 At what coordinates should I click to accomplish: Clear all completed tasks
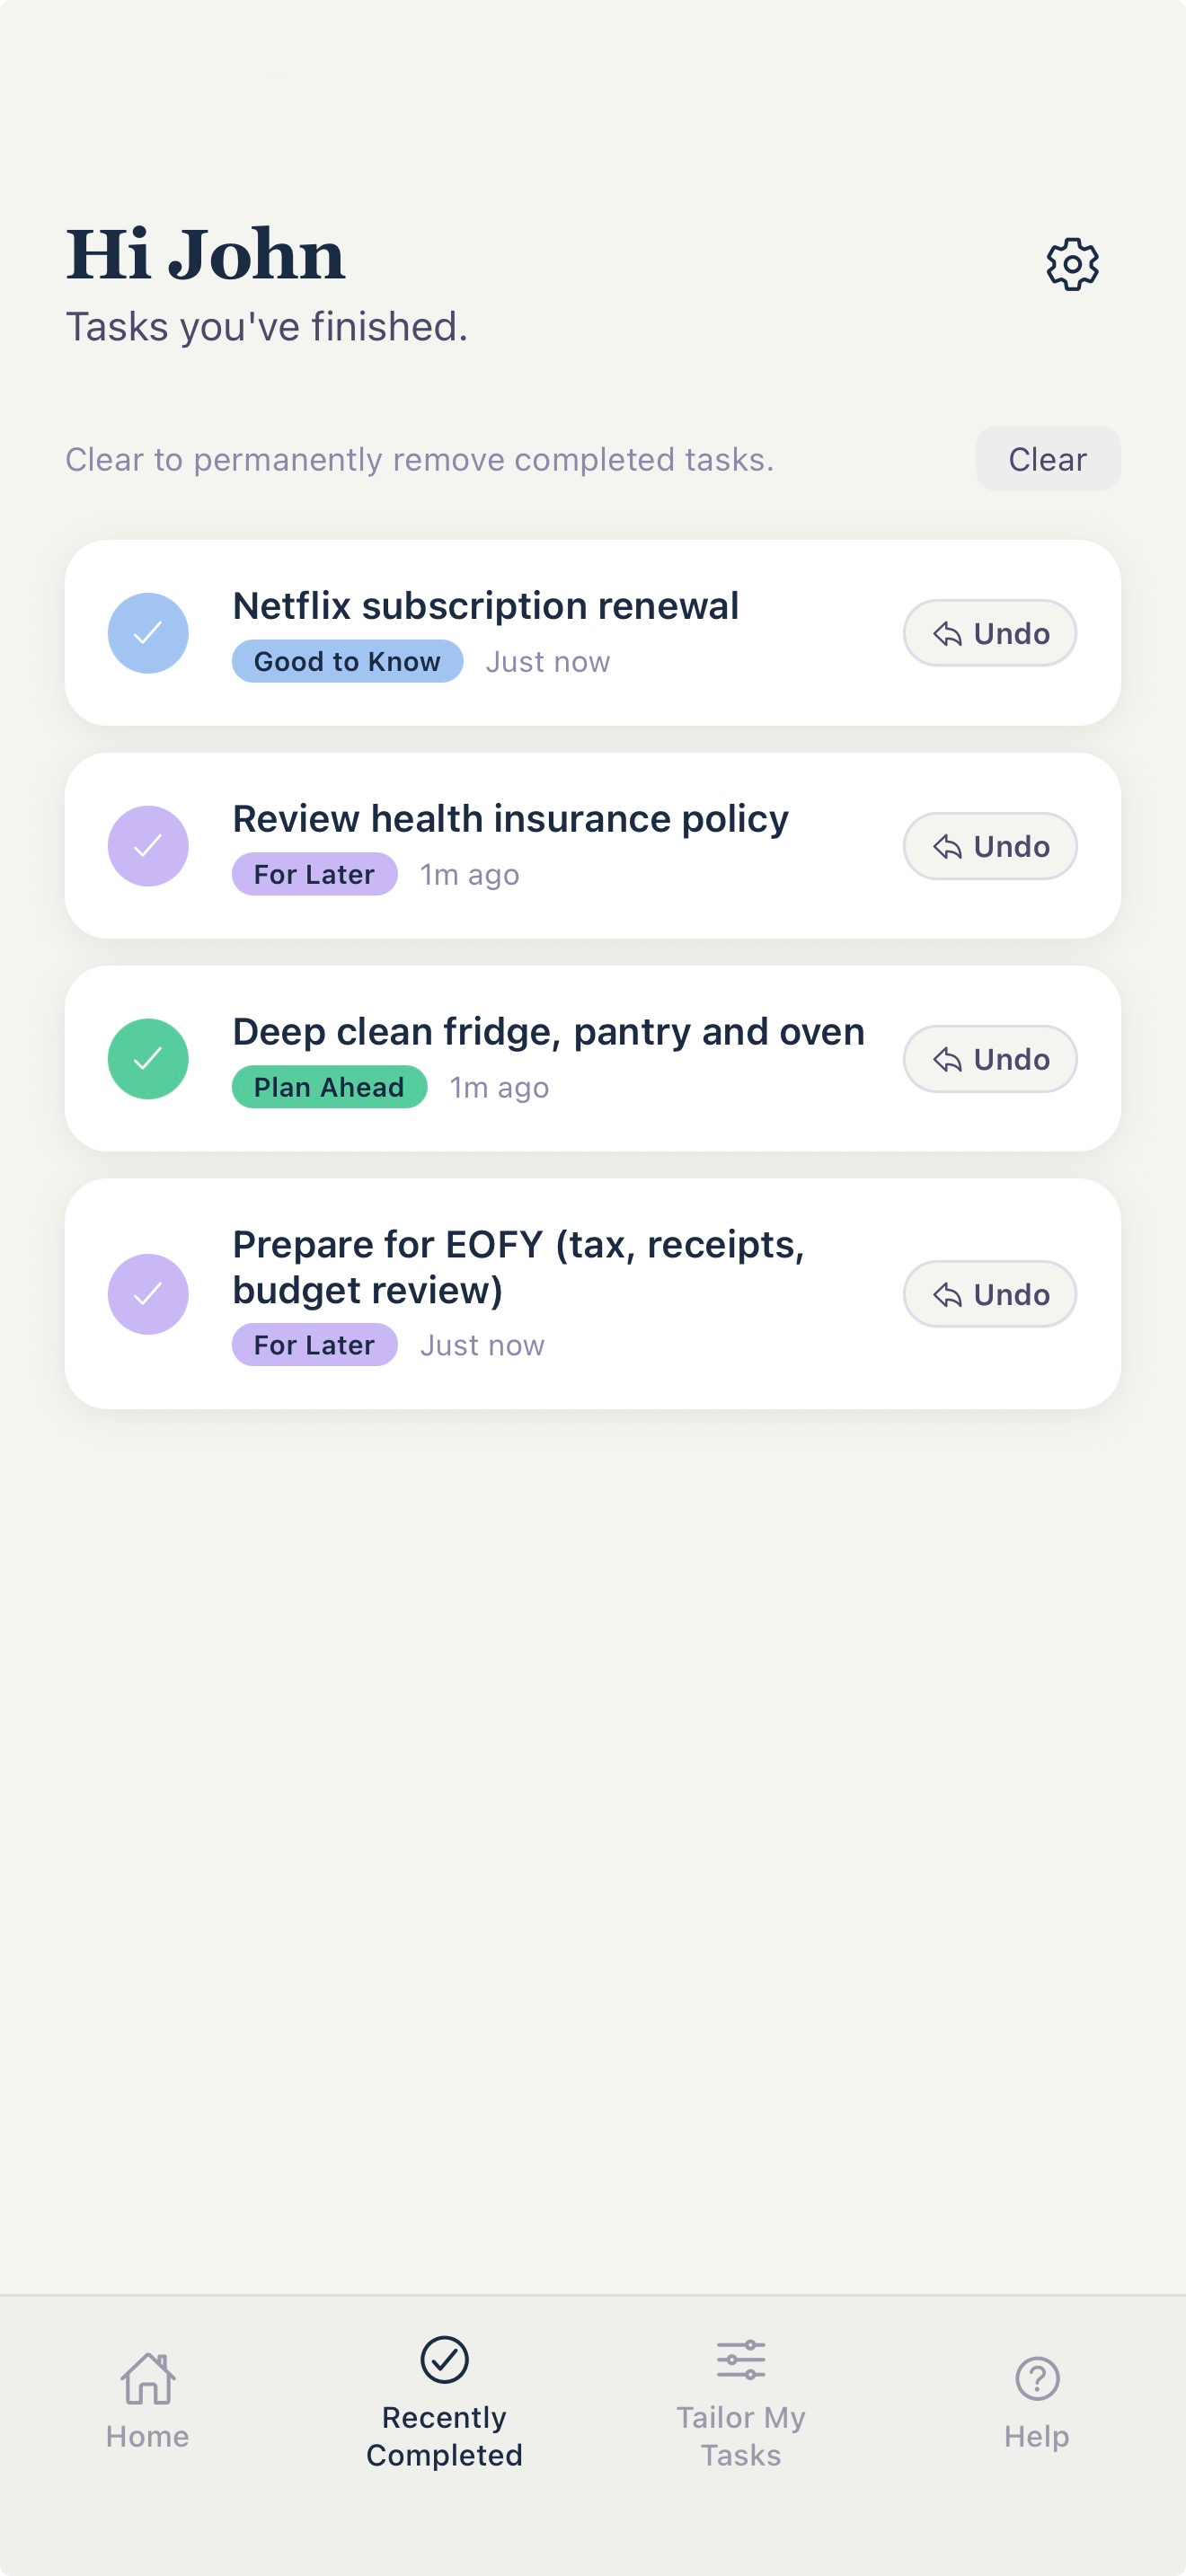[1047, 459]
